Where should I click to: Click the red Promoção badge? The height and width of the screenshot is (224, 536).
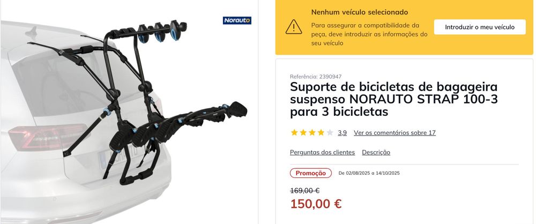coord(311,173)
